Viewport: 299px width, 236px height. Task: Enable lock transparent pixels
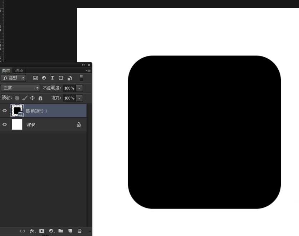coord(17,98)
